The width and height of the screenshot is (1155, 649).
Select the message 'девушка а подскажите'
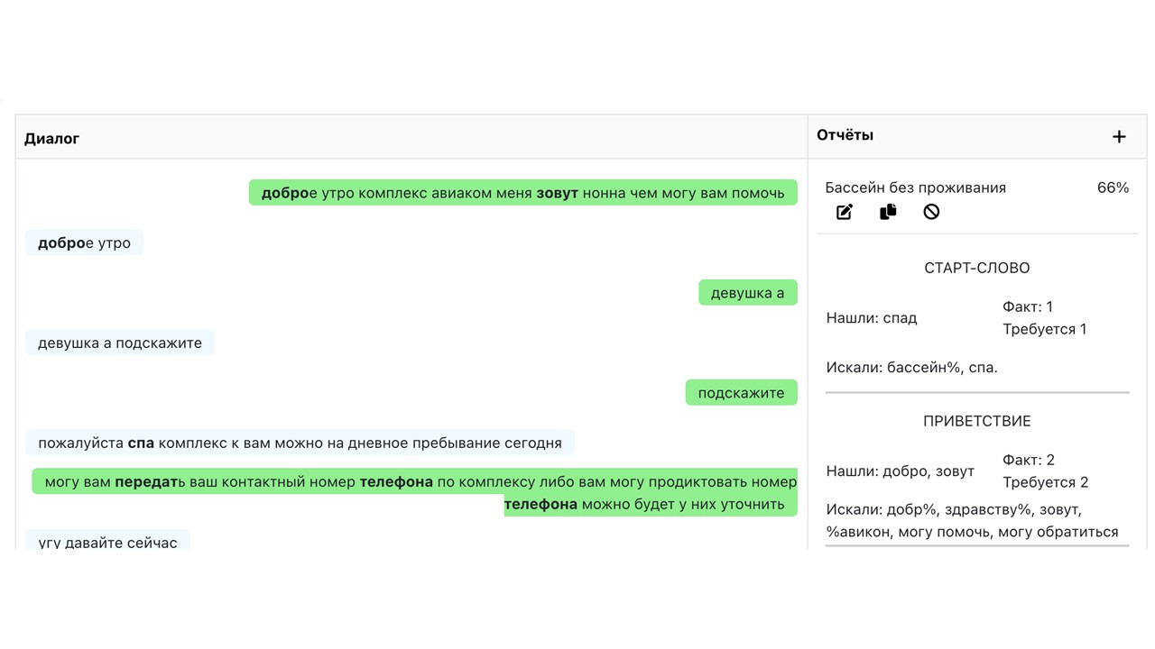[120, 343]
